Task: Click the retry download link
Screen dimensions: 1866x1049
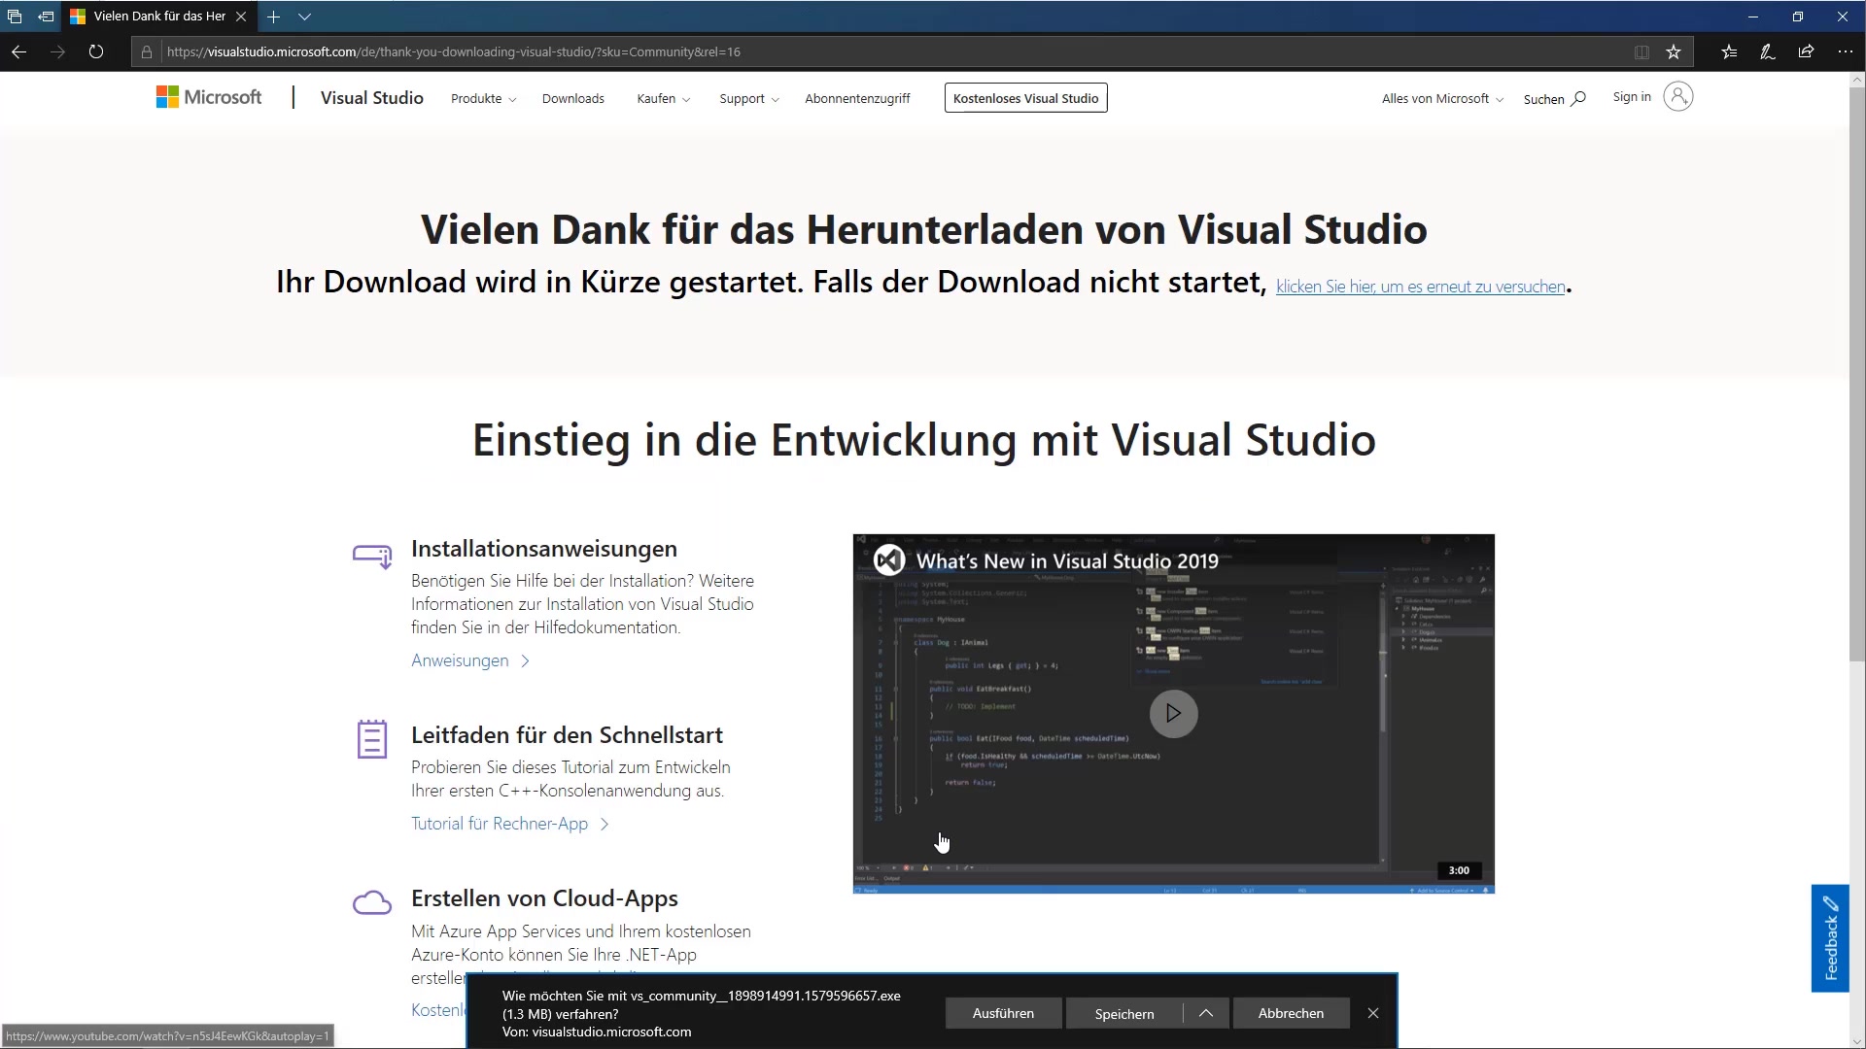Action: 1420,287
